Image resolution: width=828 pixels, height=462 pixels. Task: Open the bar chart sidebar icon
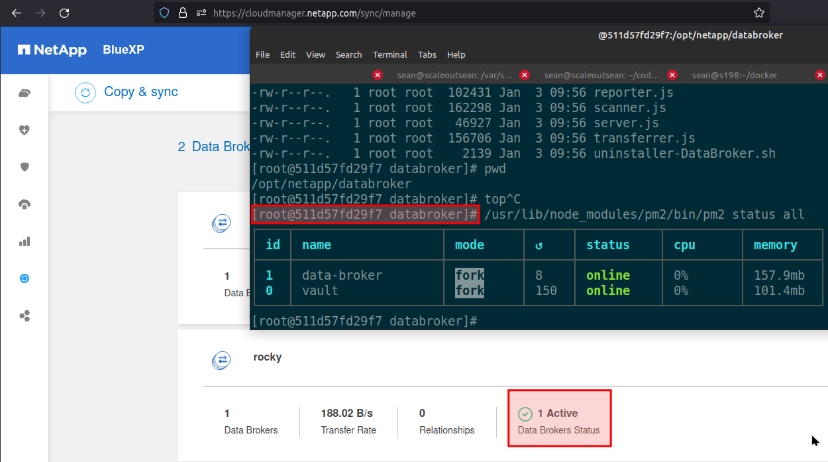(25, 241)
